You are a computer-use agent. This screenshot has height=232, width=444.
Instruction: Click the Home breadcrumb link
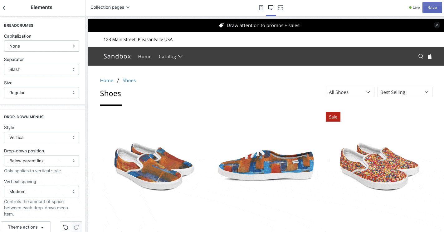(107, 81)
